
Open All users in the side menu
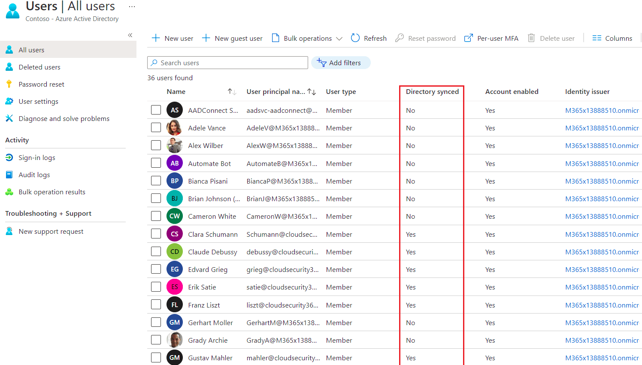pos(68,50)
